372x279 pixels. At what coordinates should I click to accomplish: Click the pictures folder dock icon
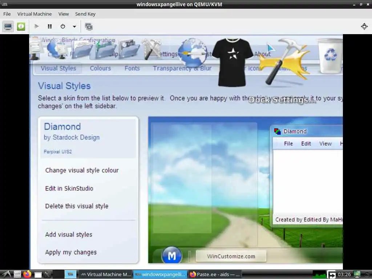(x=129, y=48)
